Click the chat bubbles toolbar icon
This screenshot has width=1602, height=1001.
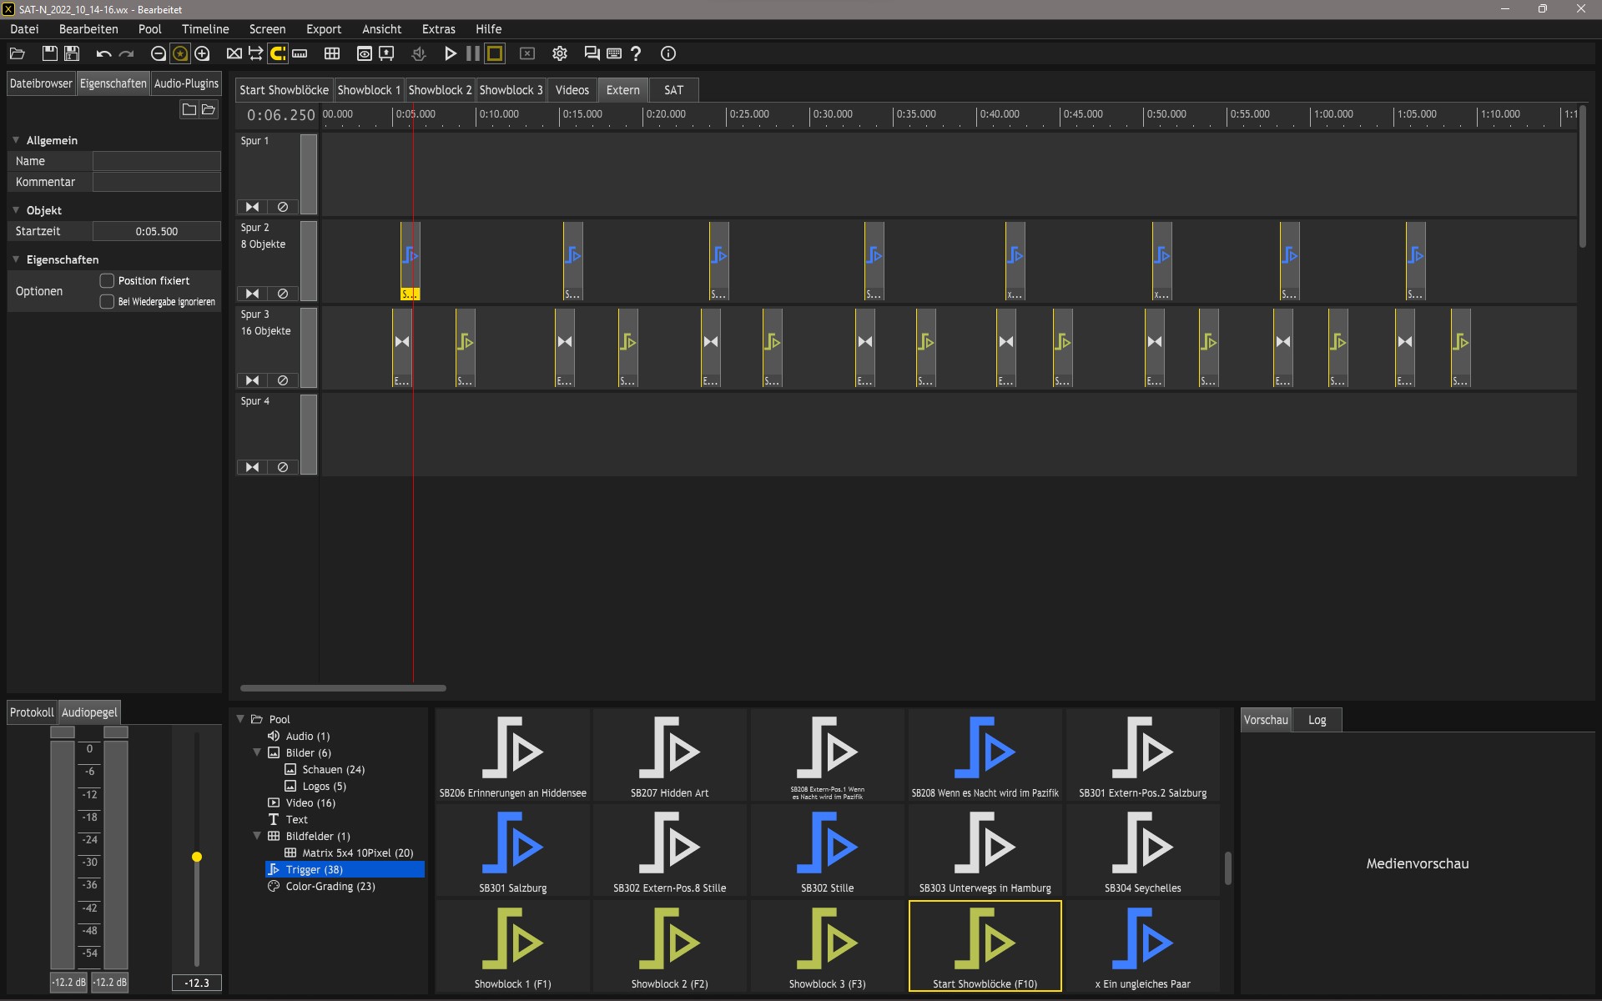coord(592,53)
